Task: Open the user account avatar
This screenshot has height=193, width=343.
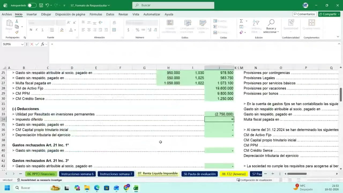Action: [305, 5]
